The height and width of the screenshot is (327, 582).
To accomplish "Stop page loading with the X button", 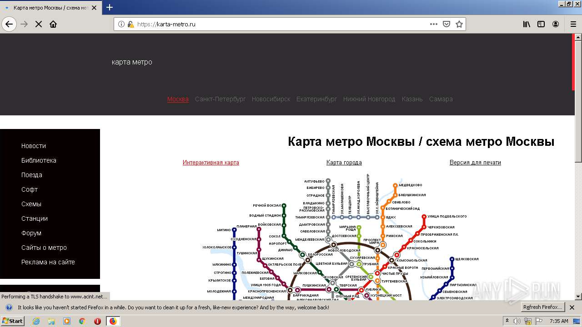I will (39, 24).
